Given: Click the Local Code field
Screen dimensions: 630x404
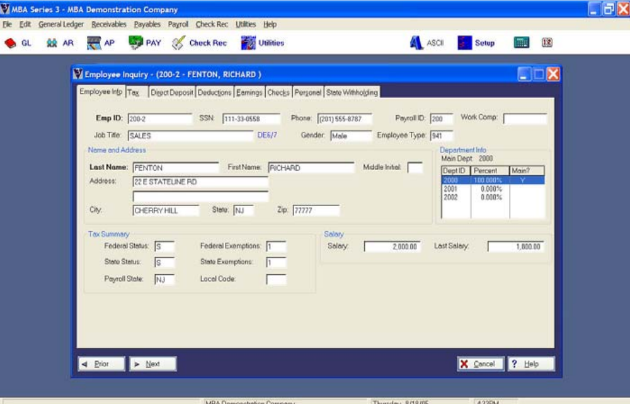Looking at the screenshot, I should (276, 279).
